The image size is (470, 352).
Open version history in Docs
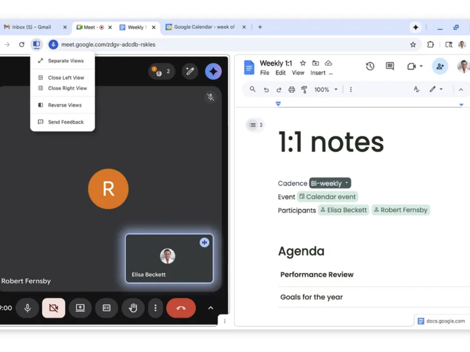pyautogui.click(x=370, y=66)
